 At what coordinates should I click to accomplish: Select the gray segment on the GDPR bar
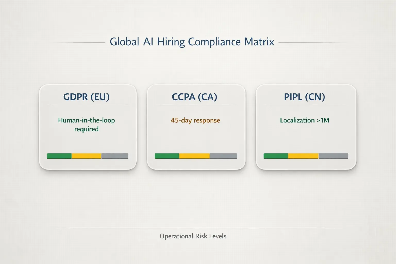tap(114, 156)
